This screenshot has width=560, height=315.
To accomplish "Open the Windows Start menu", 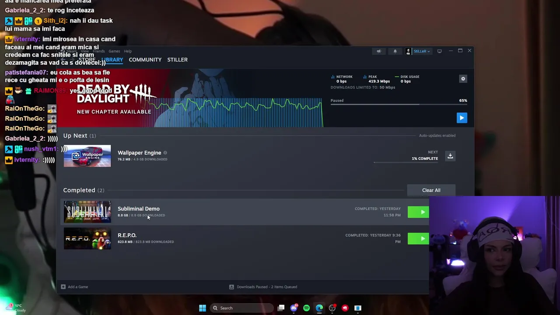I will [x=202, y=308].
